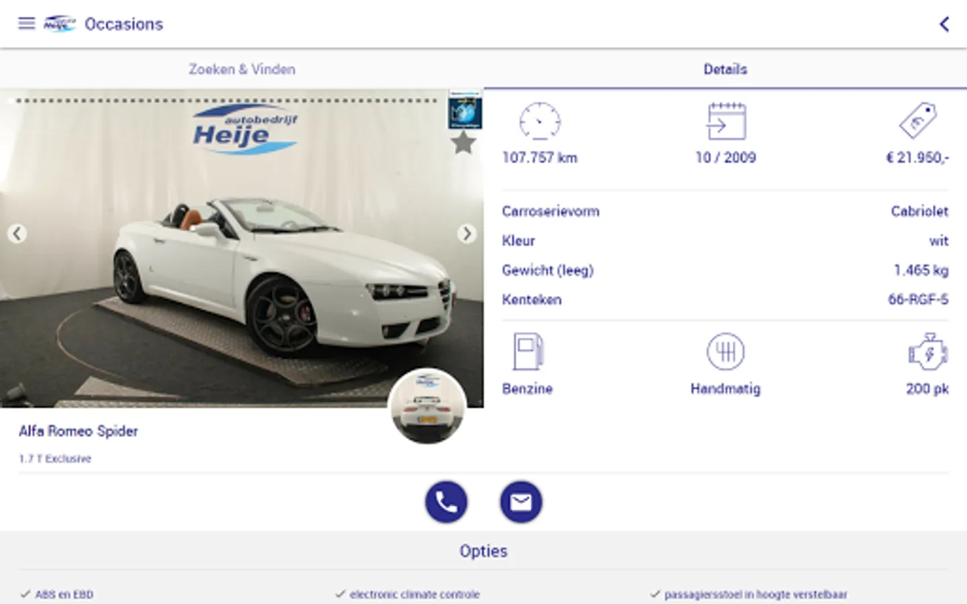Select the 10 / 2009 date text
This screenshot has height=604, width=967.
point(726,158)
